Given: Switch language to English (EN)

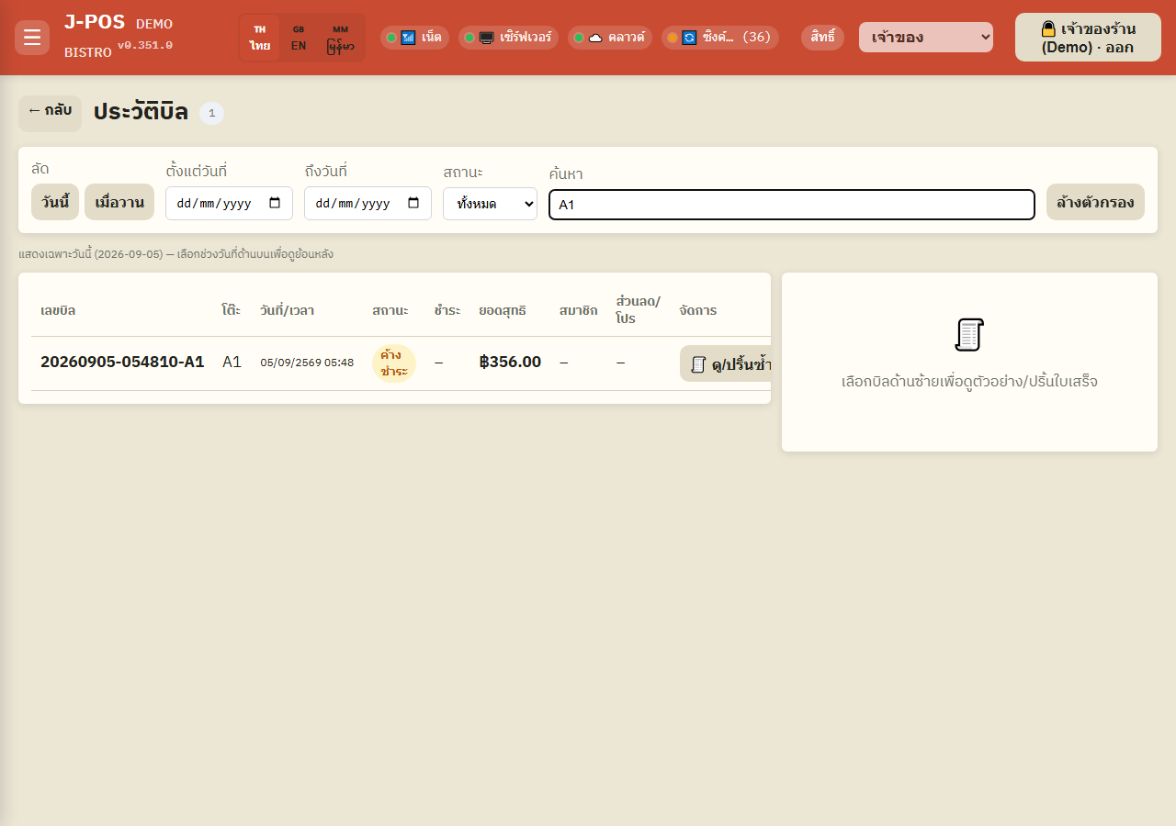Looking at the screenshot, I should tap(299, 38).
